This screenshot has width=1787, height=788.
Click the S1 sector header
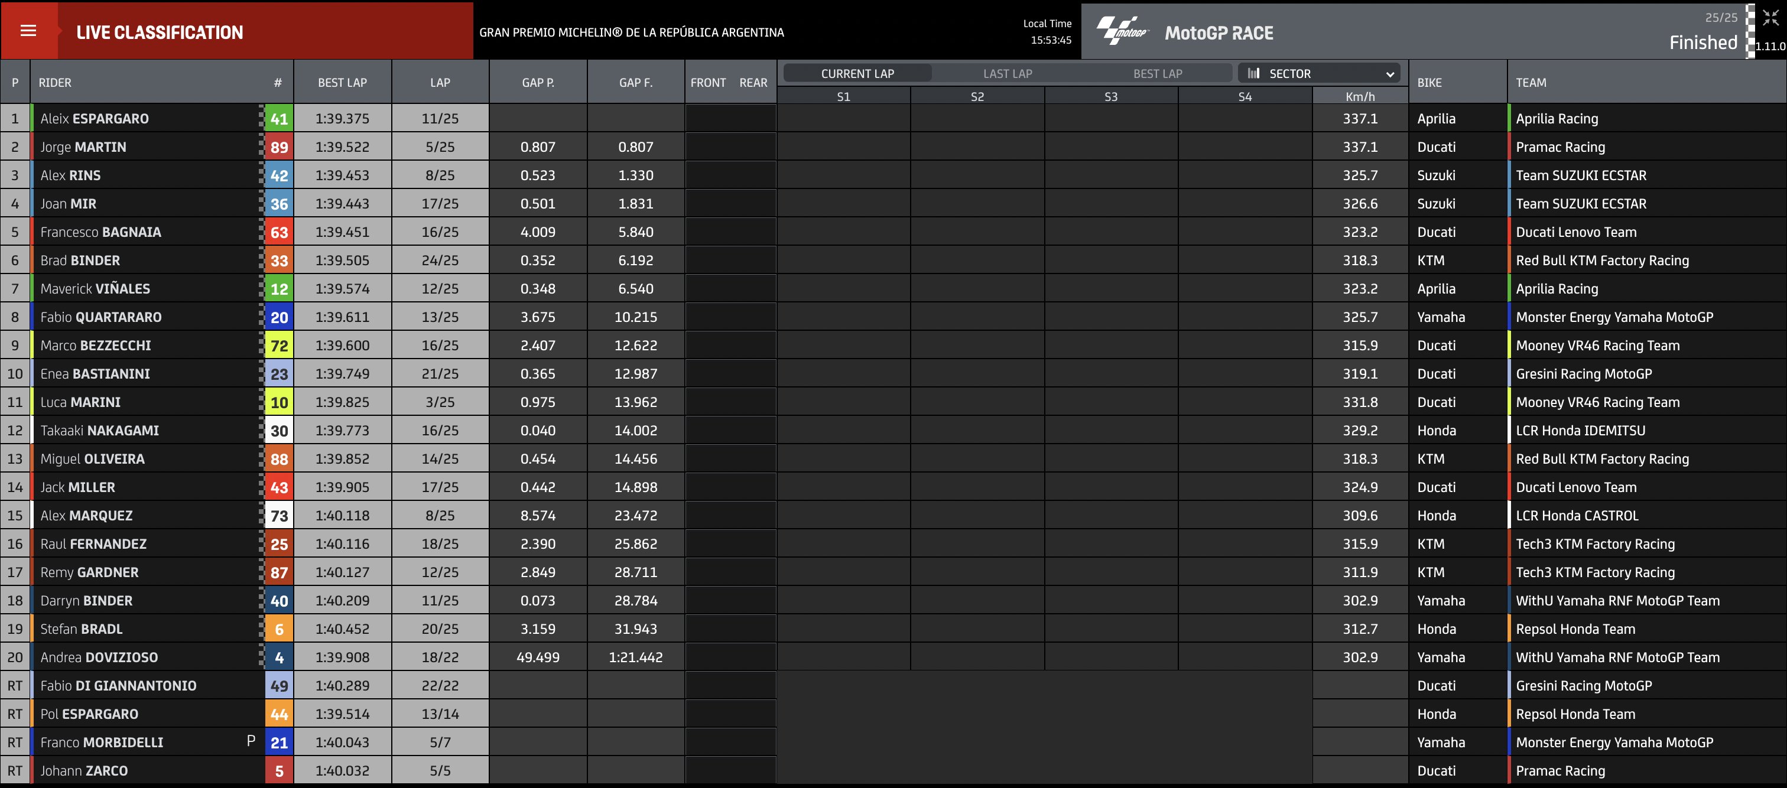(x=843, y=96)
